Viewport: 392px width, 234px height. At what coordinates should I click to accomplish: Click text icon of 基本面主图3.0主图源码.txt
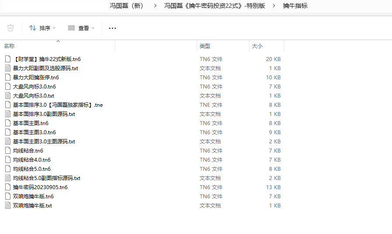(8, 141)
